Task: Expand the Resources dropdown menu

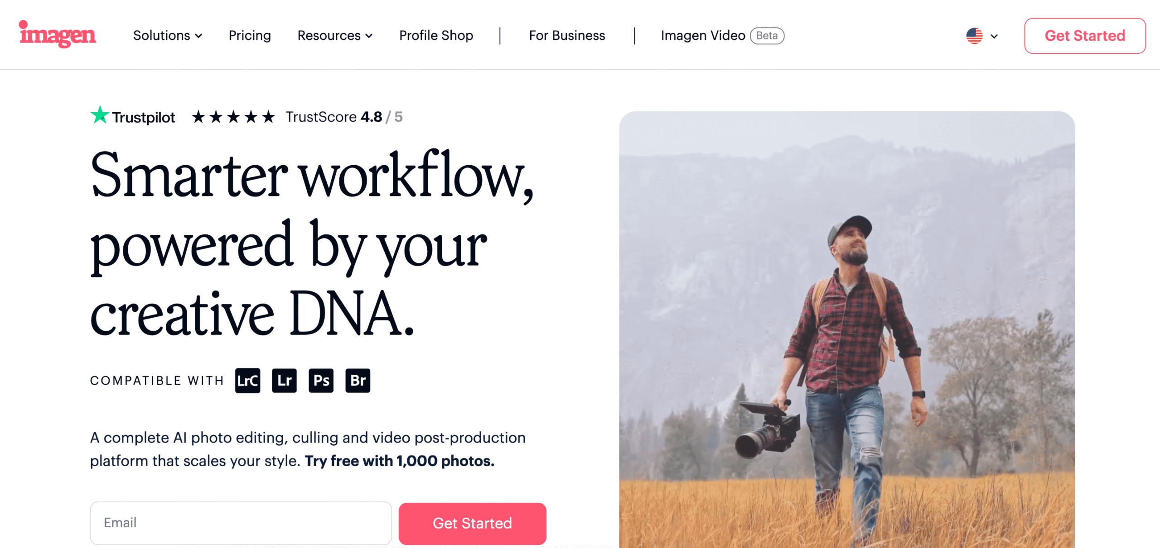Action: 334,36
